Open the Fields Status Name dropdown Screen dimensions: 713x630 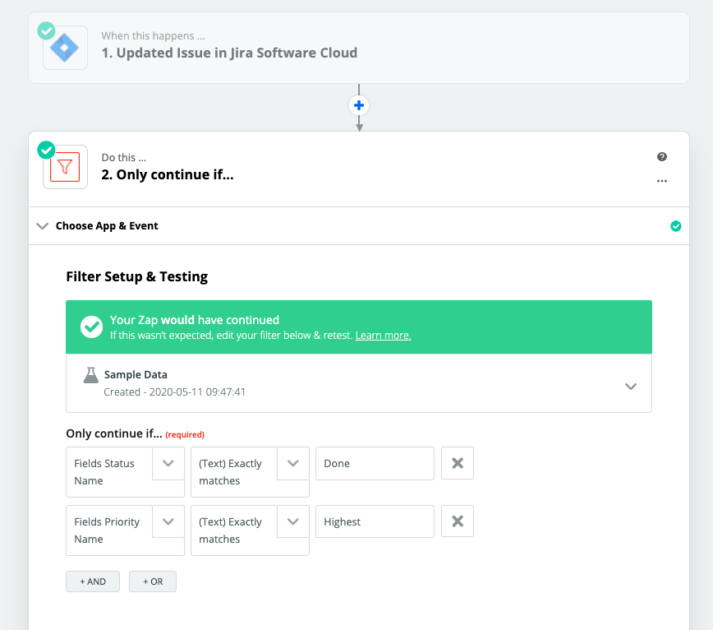coord(168,463)
